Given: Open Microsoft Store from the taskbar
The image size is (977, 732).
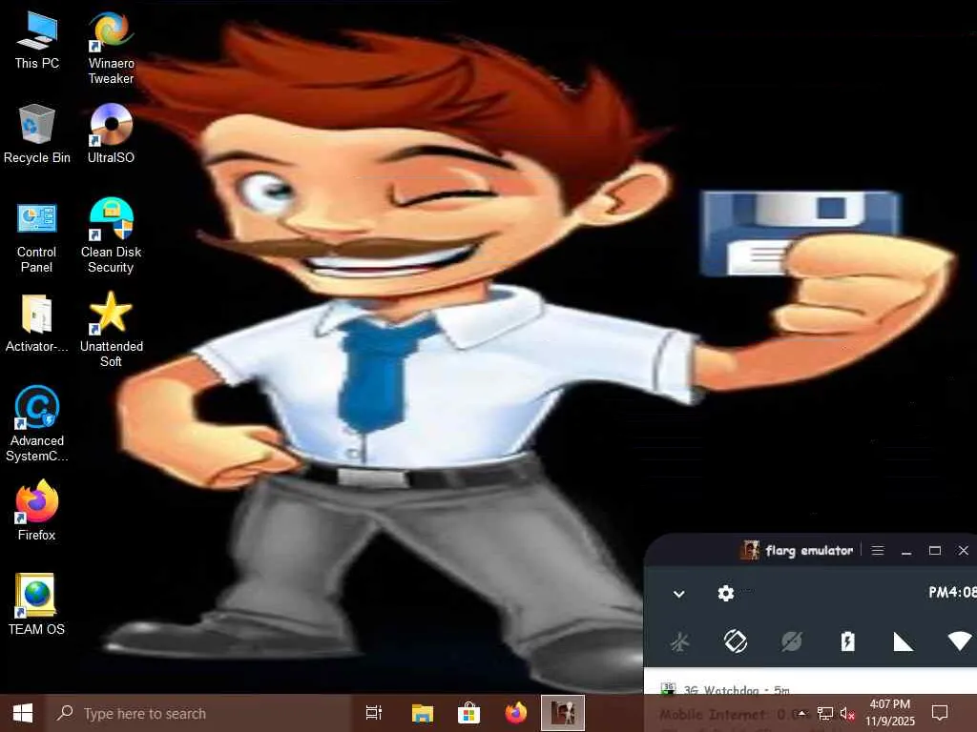Looking at the screenshot, I should coord(468,713).
